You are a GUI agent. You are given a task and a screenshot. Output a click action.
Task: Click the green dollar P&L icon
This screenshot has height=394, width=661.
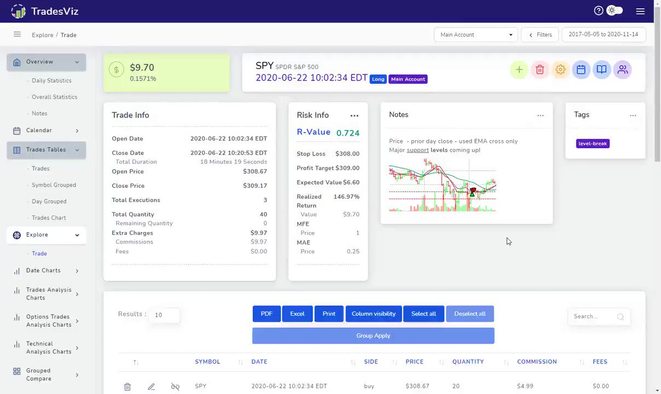pos(116,69)
